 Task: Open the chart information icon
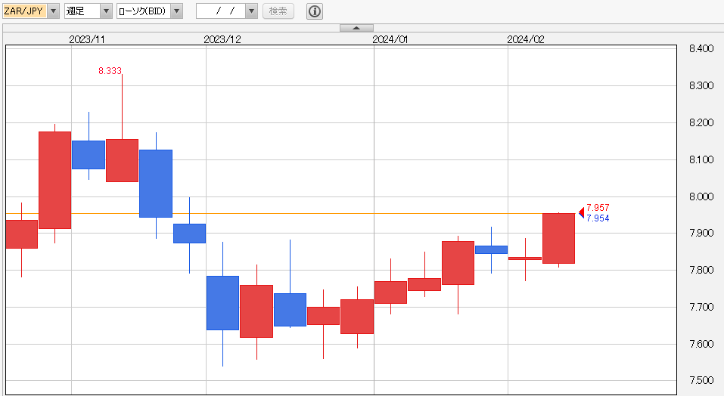[x=315, y=11]
